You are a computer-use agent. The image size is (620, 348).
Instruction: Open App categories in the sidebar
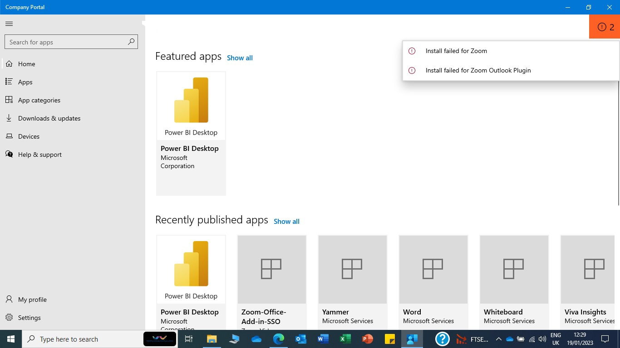pyautogui.click(x=73, y=100)
